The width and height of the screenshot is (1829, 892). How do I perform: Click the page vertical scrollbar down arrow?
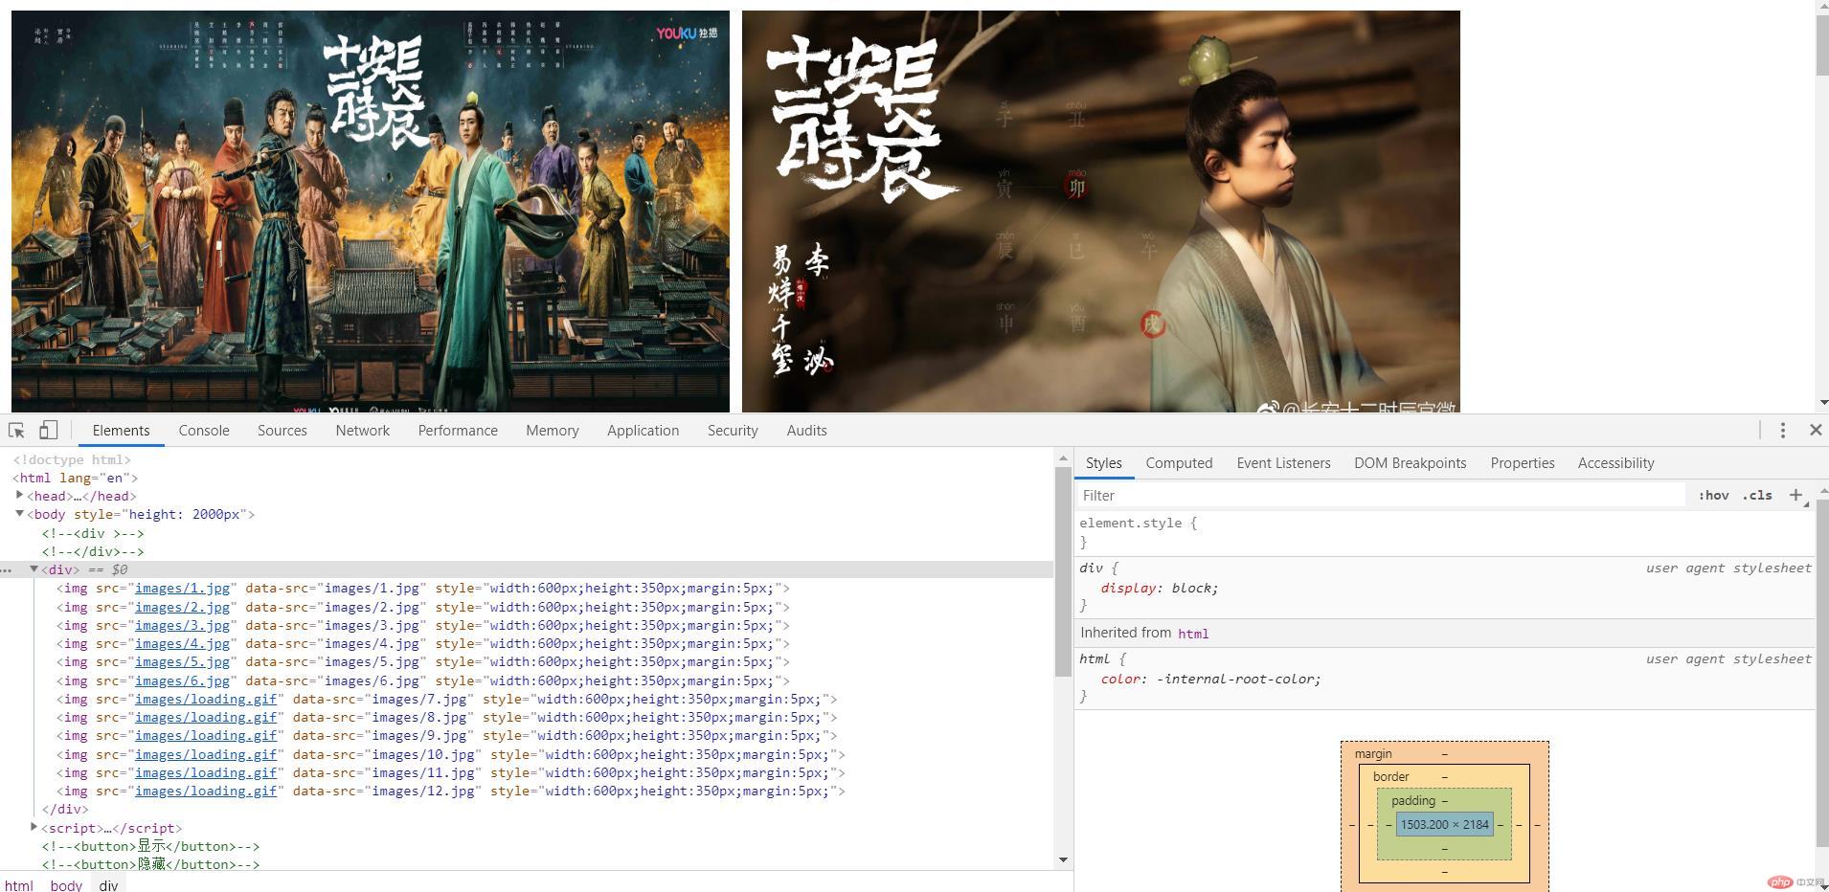pos(1822,403)
